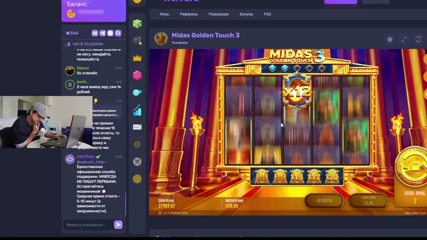Viewport: 427px width, 240px height.
Task: Click the purple button in top header
Action: coord(340,1)
